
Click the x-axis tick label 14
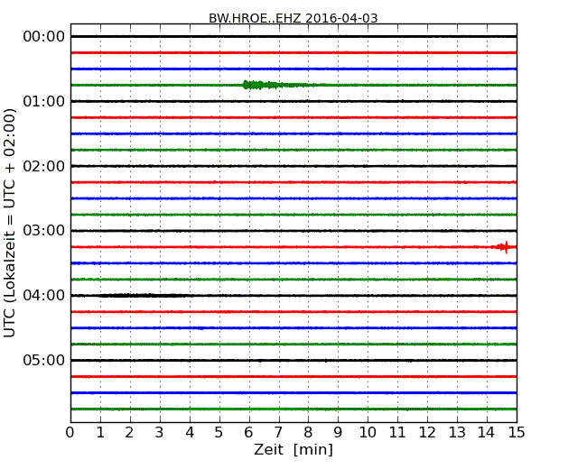click(486, 433)
